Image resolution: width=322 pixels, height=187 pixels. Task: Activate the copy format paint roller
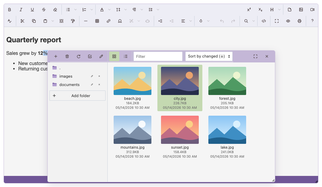pyautogui.click(x=73, y=21)
